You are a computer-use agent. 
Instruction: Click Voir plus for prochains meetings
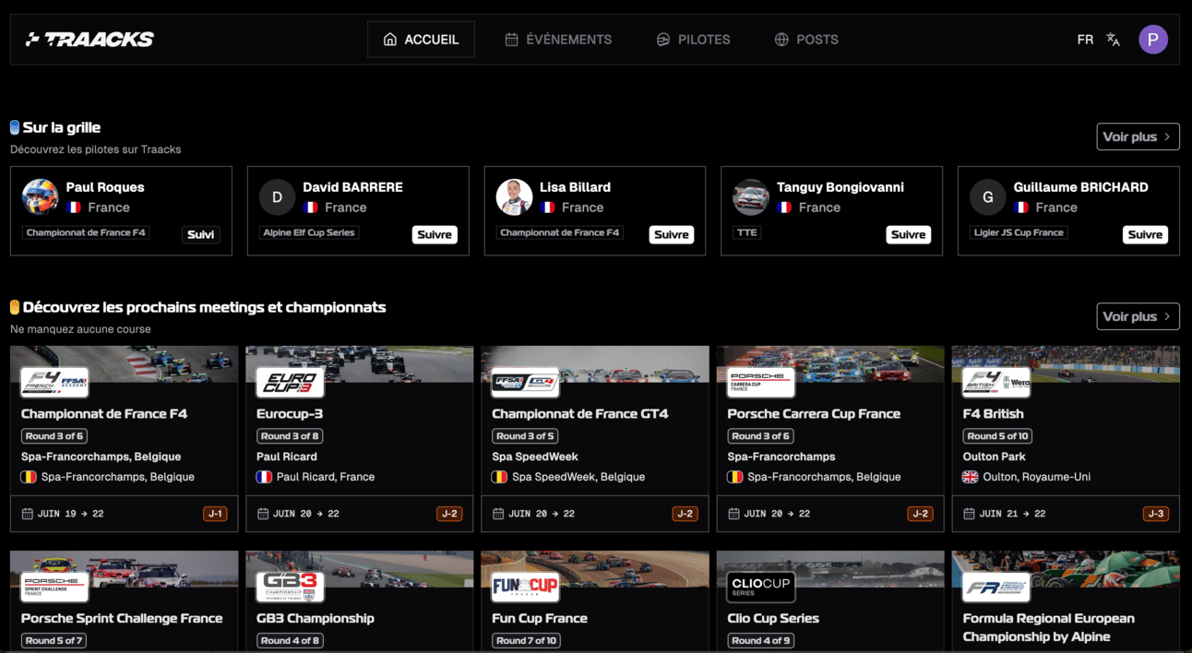(1138, 316)
